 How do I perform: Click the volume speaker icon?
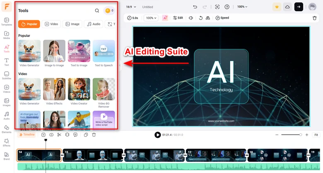click(x=191, y=18)
